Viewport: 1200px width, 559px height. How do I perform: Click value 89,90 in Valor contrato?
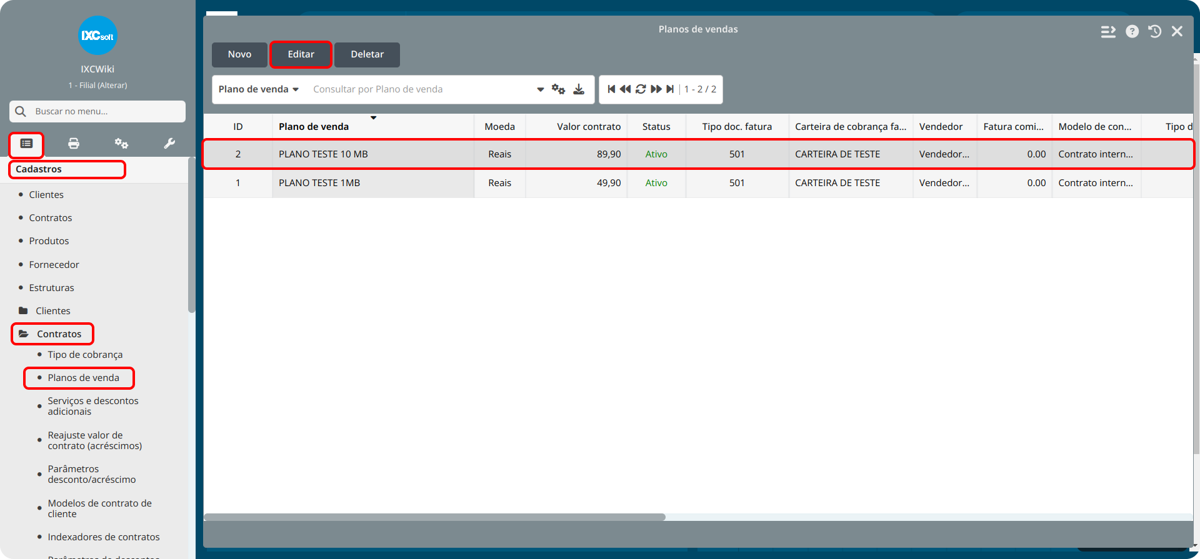point(608,154)
